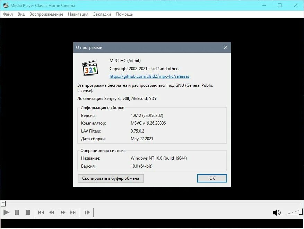Stop playback with the Stop button

(28, 212)
